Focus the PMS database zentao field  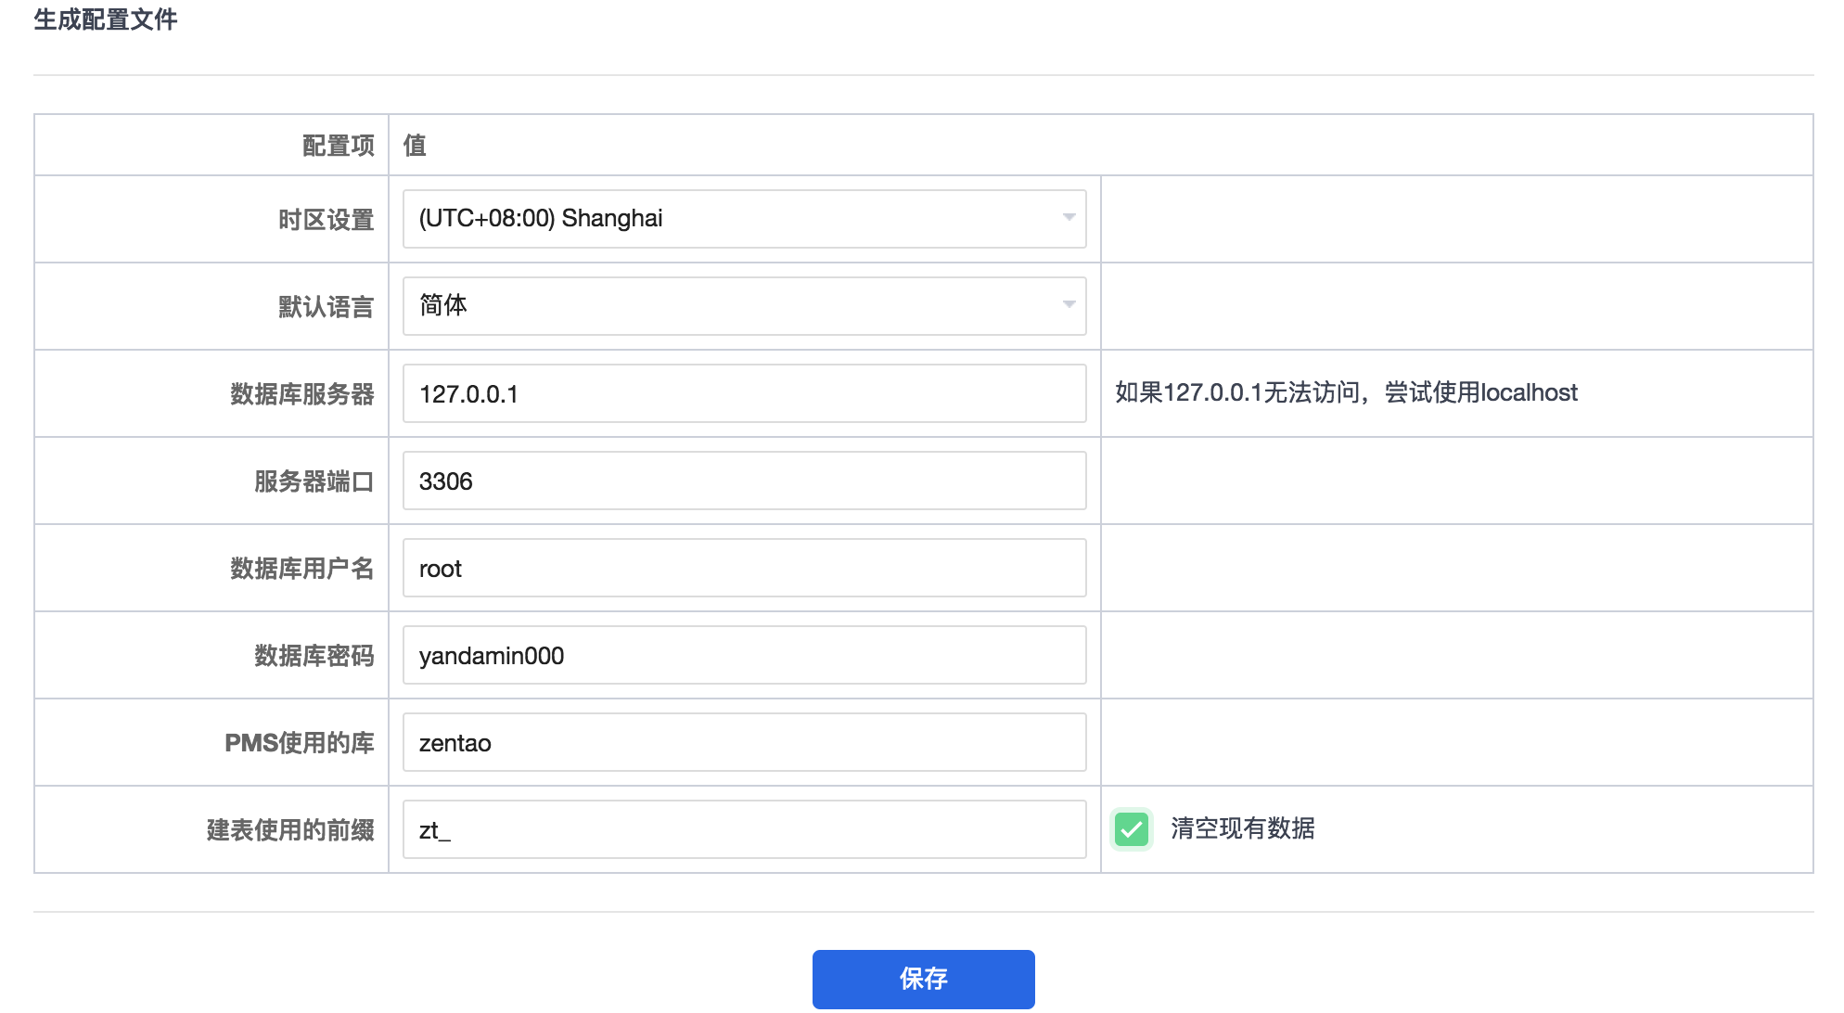(744, 742)
